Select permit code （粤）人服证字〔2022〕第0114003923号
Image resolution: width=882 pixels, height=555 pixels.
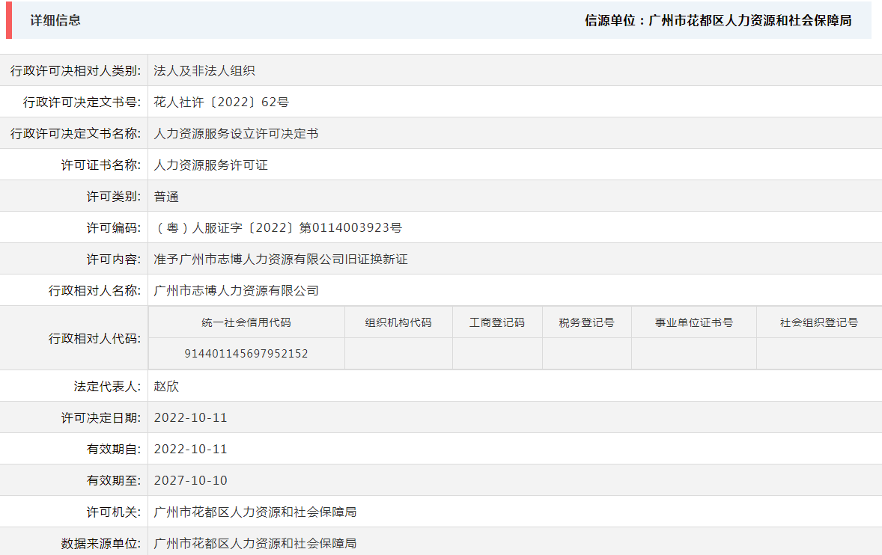tap(278, 228)
